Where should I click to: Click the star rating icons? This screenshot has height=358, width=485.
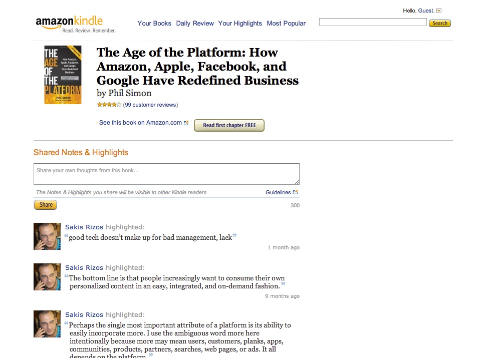[x=109, y=105]
